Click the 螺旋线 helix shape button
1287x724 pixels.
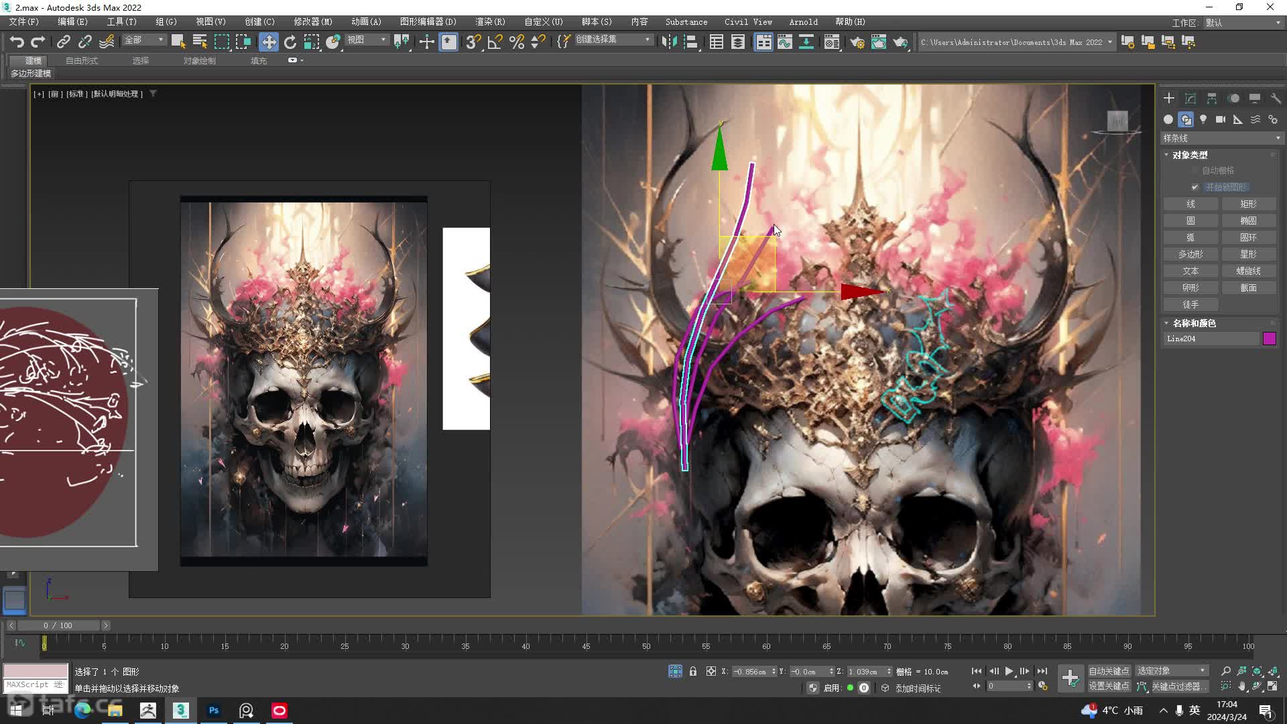click(1248, 271)
